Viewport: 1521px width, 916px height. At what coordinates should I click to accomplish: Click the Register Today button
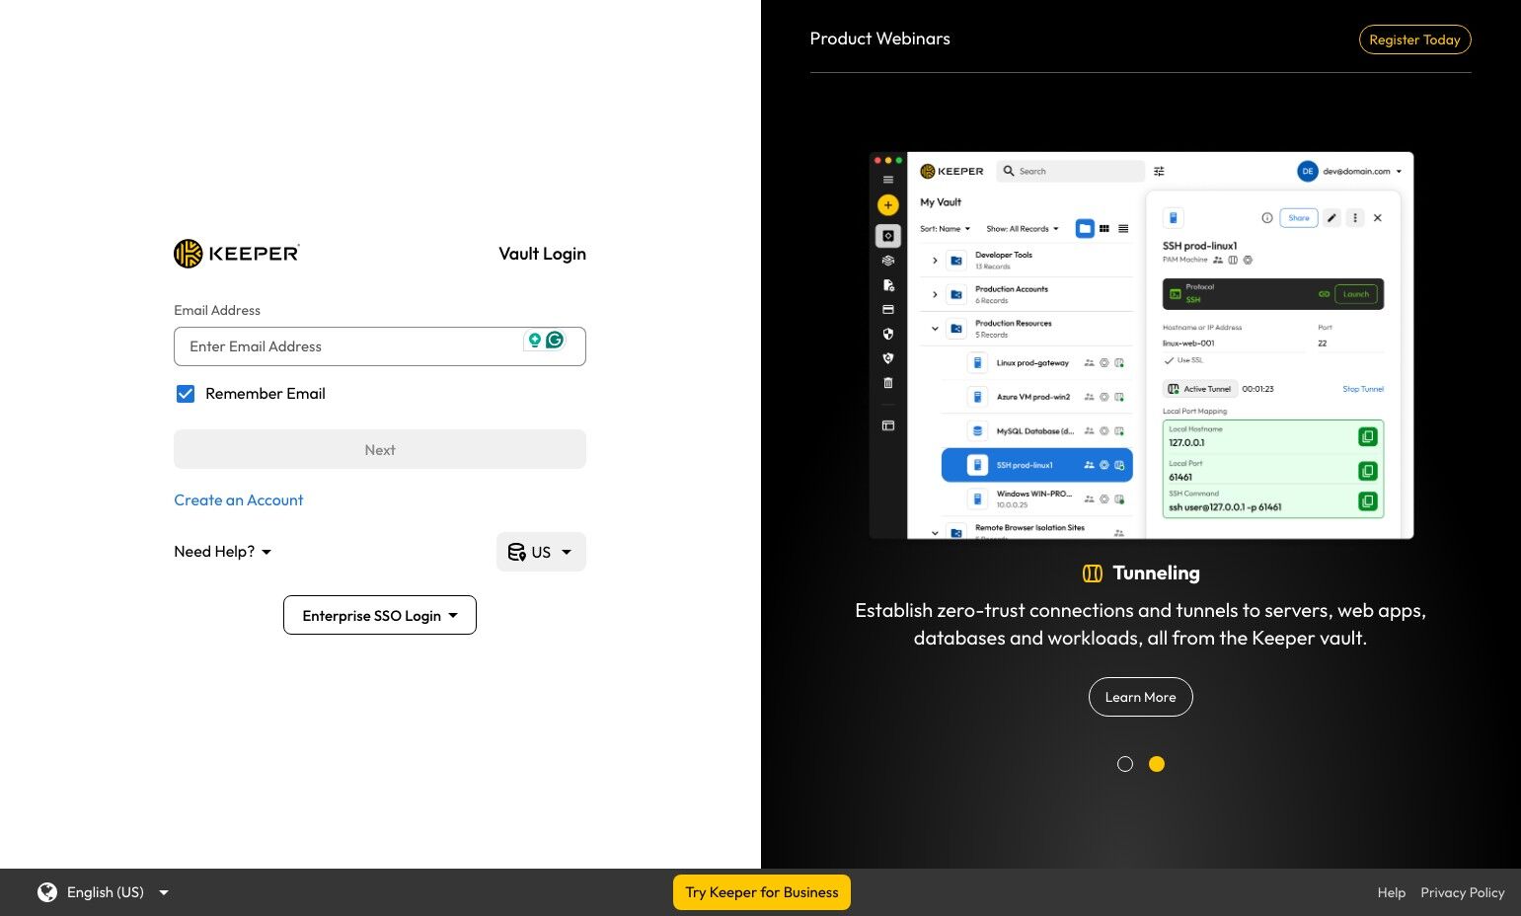[1414, 39]
